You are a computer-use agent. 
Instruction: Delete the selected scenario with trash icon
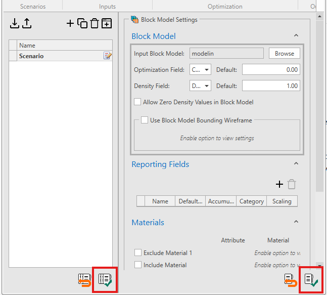point(94,23)
